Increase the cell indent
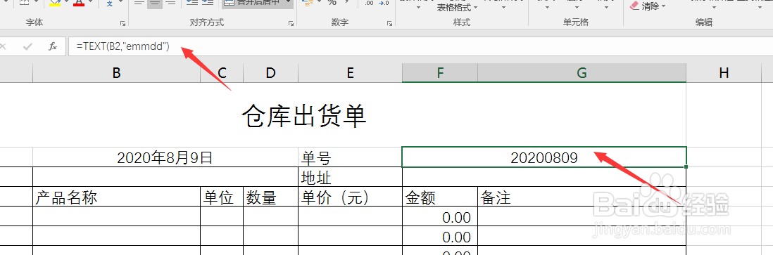The width and height of the screenshot is (773, 255). pos(208,3)
